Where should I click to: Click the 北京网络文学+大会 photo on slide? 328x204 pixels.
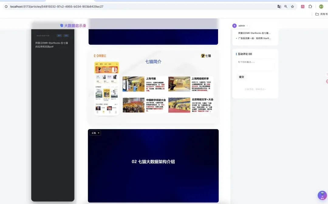[x=179, y=105]
